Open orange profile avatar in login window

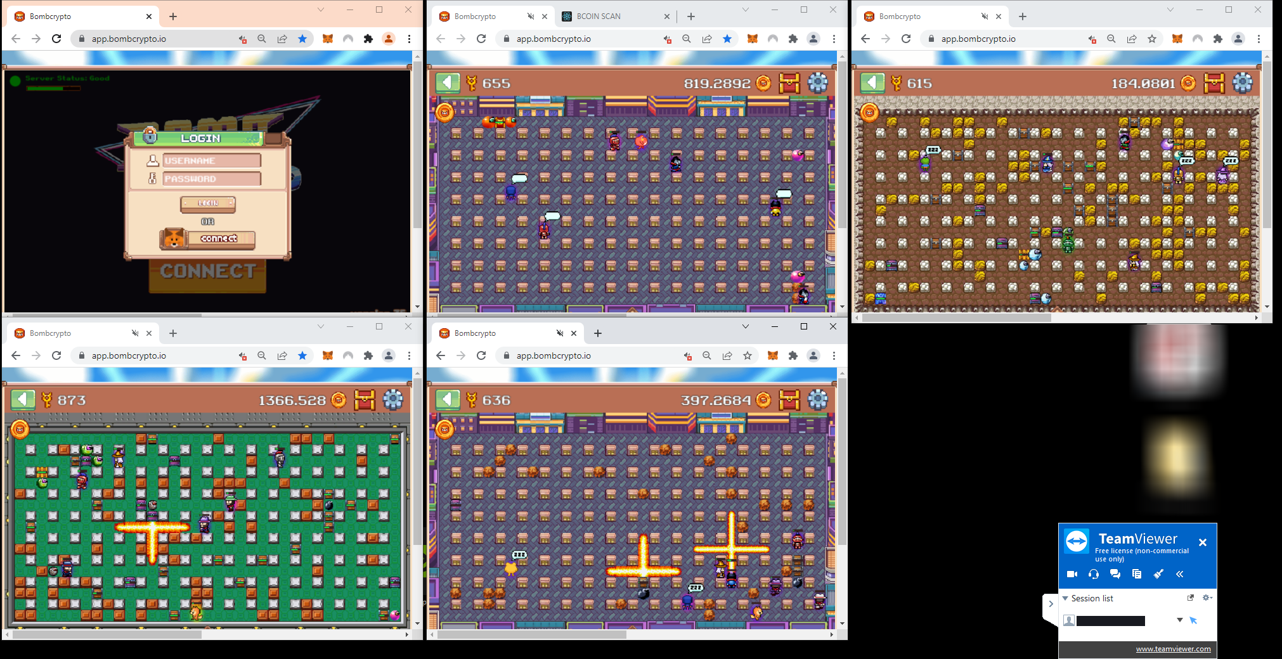pyautogui.click(x=389, y=39)
